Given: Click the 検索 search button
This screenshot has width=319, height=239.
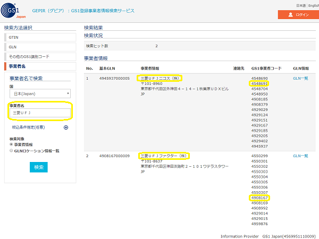Looking at the screenshot, I should tap(39, 167).
